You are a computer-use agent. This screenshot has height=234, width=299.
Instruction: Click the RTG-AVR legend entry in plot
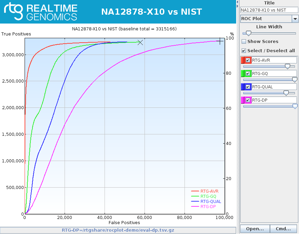click(205, 191)
